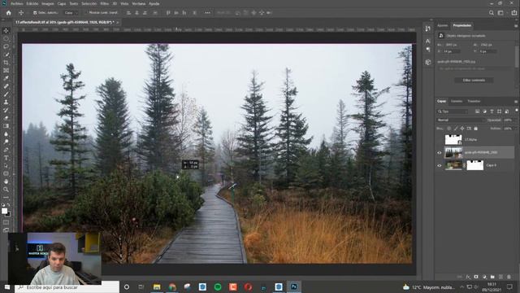The height and width of the screenshot is (293, 520).
Task: Select the Eraser tool
Action: [x=6, y=118]
